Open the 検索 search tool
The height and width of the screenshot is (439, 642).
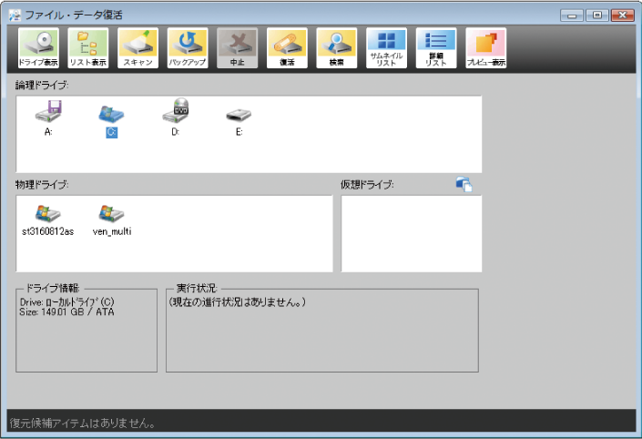pyautogui.click(x=336, y=48)
